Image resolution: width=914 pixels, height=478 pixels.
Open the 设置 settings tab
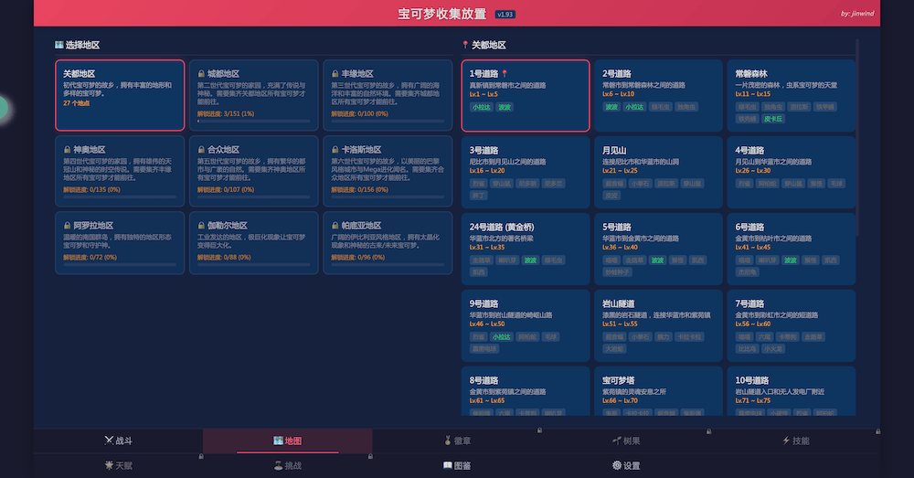tap(626, 465)
